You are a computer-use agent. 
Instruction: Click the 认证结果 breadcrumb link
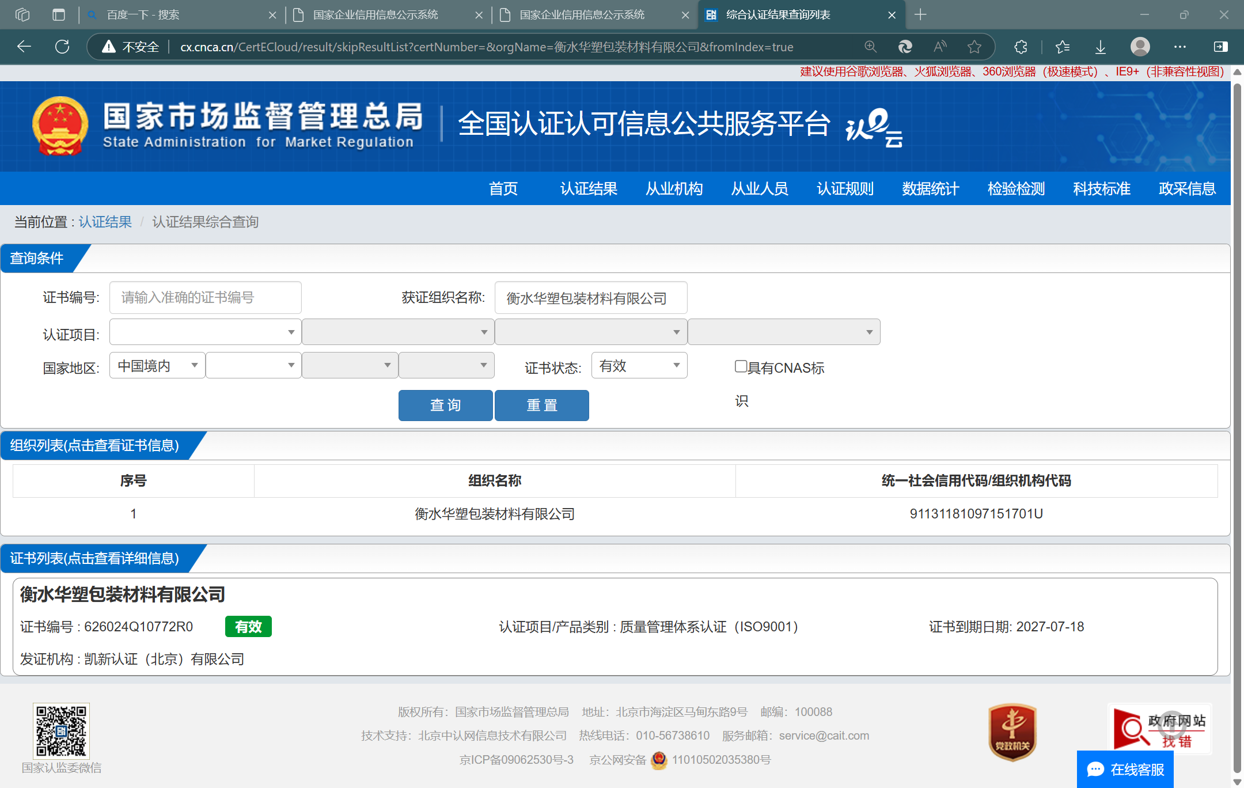pyautogui.click(x=105, y=222)
